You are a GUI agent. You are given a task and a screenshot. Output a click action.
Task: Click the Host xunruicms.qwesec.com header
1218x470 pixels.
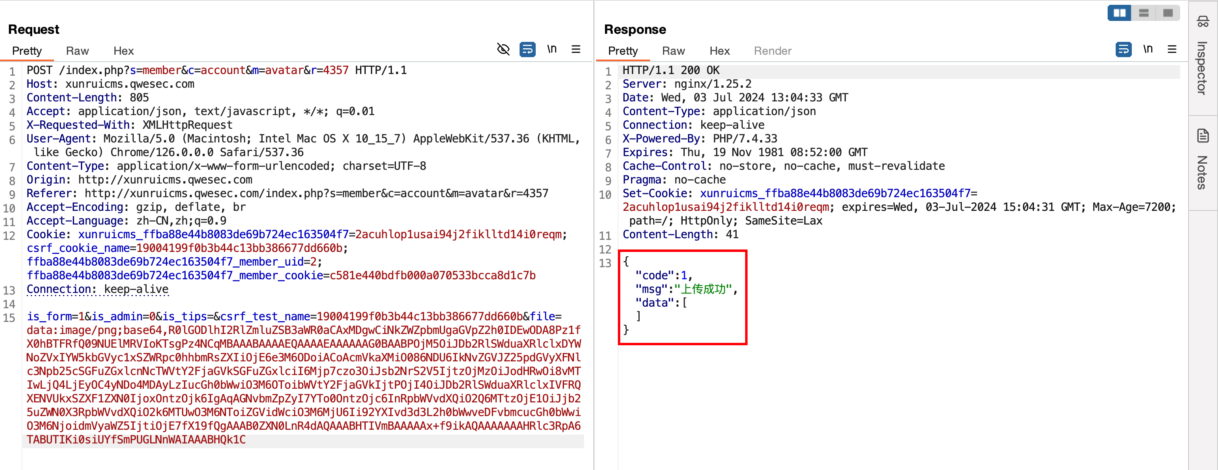[x=110, y=84]
